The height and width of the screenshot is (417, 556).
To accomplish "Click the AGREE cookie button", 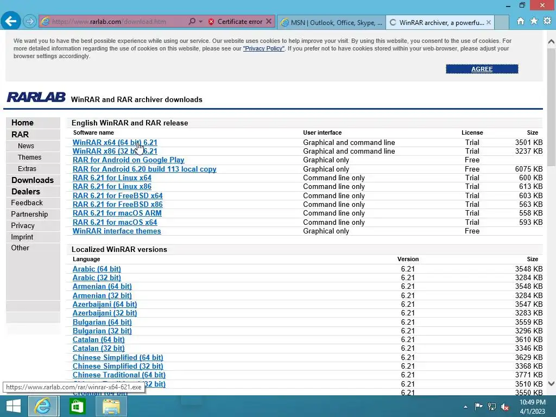I will 482,69.
